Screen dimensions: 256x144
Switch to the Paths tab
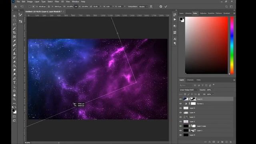coord(198,80)
